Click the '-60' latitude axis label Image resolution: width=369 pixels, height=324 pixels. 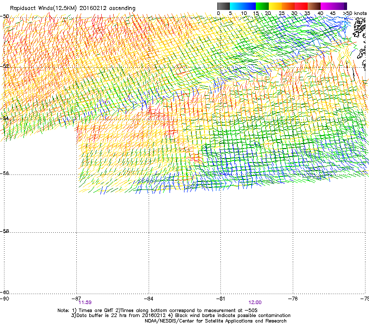pyautogui.click(x=4, y=293)
